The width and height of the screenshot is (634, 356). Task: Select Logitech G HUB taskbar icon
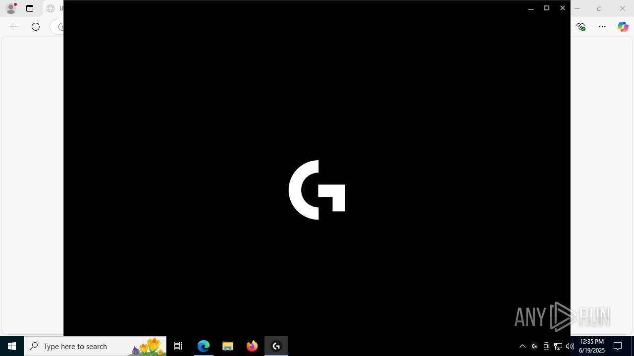click(x=276, y=346)
